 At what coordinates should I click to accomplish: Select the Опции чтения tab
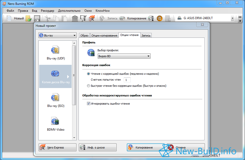point(129,35)
